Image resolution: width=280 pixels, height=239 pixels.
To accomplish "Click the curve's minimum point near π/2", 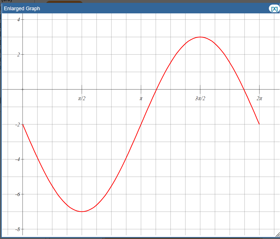I will [x=82, y=211].
